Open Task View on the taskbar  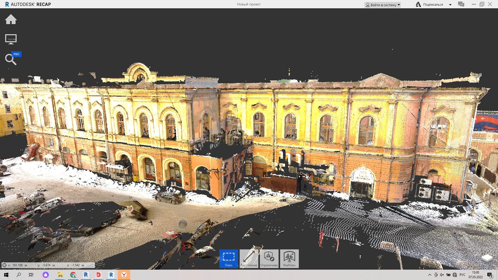point(31,275)
